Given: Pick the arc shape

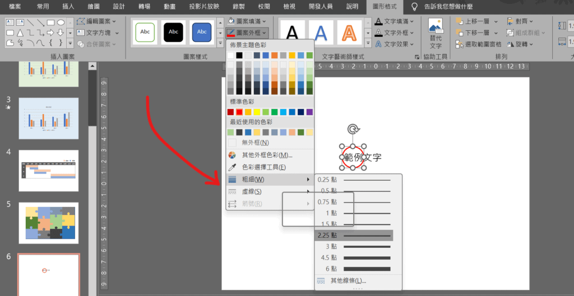Looking at the screenshot, I should tap(30, 43).
